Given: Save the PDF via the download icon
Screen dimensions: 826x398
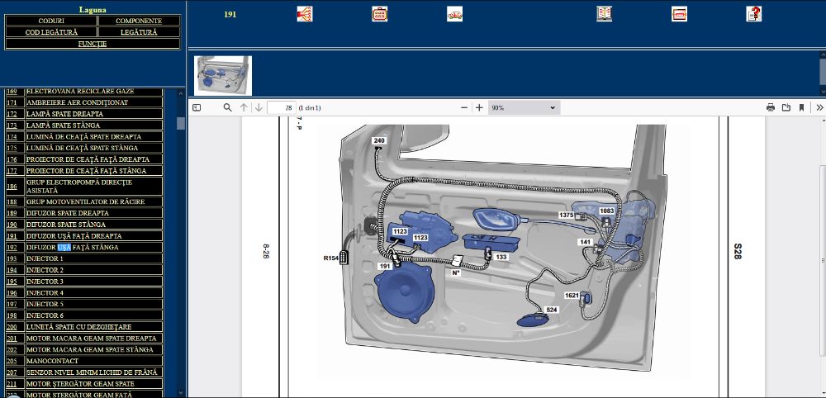Looking at the screenshot, I should [786, 107].
